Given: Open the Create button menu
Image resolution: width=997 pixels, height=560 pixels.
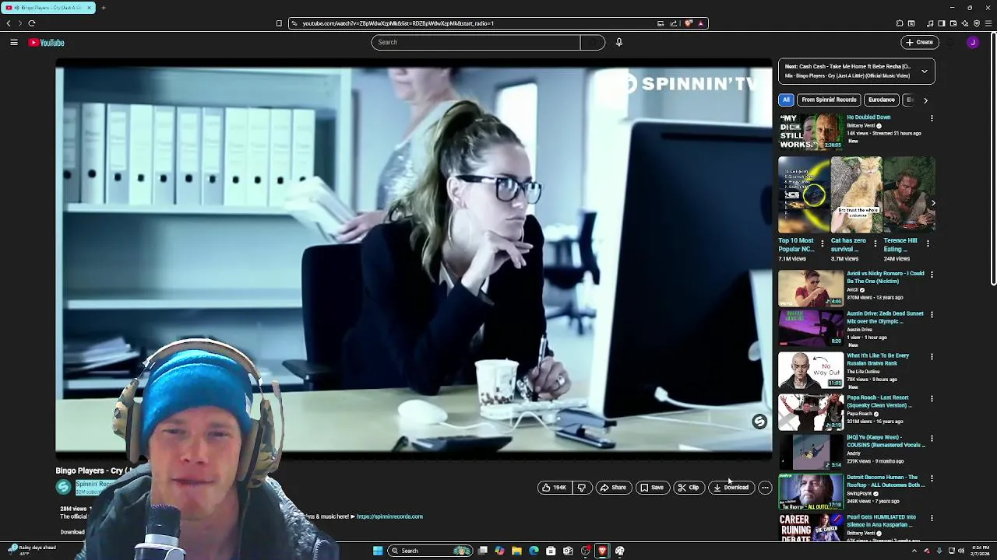Looking at the screenshot, I should [920, 42].
